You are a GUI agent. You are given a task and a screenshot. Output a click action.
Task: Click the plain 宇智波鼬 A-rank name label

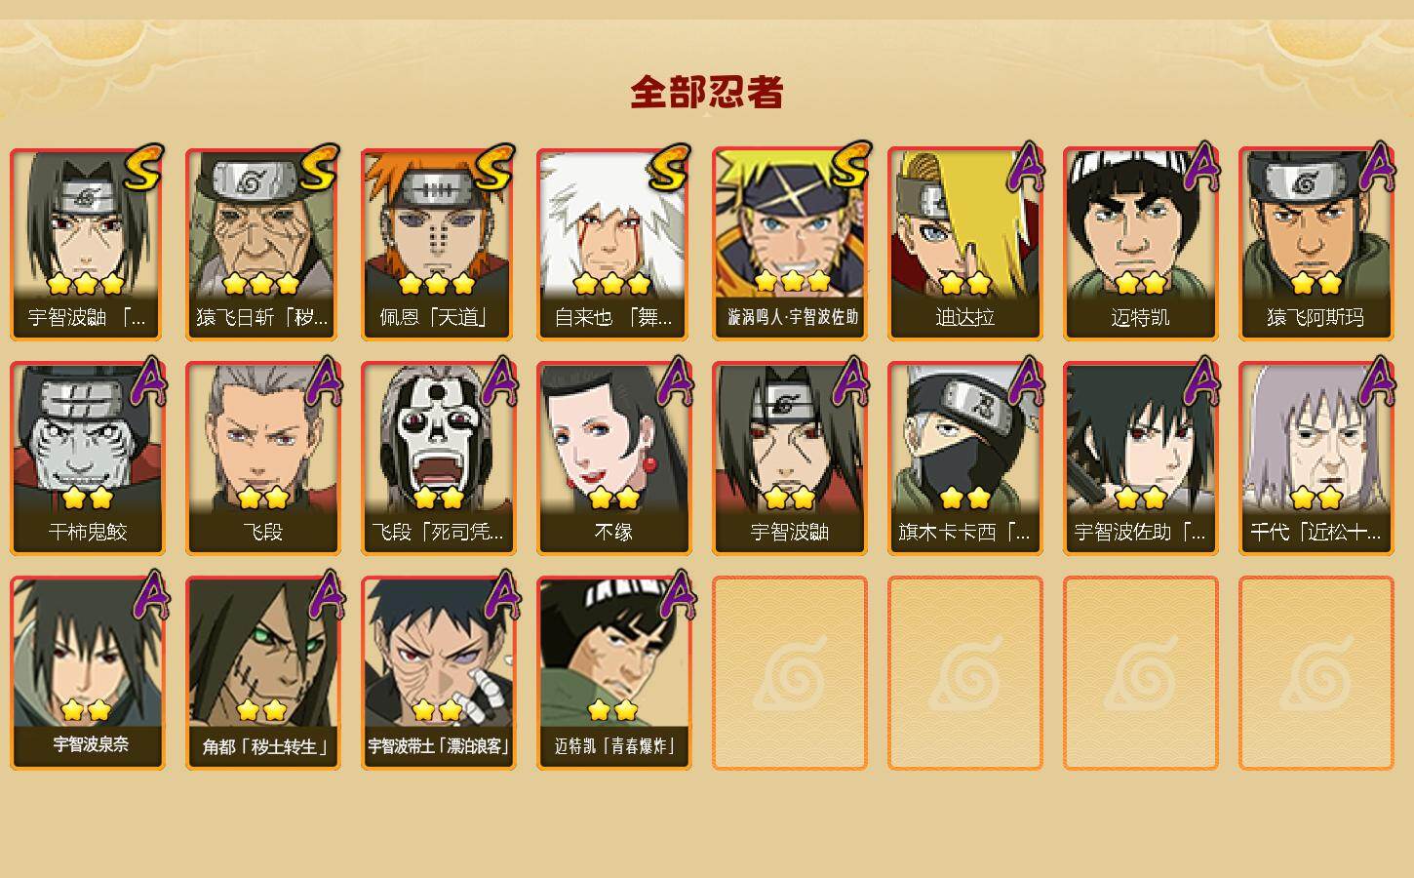point(789,533)
